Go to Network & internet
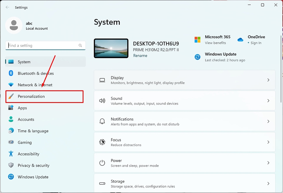 click(45, 85)
